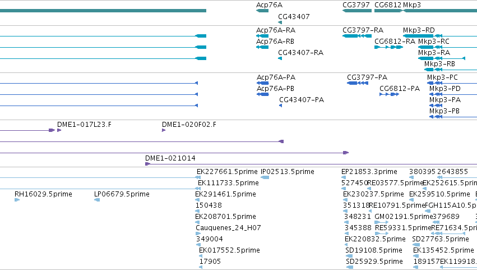Click the Mkp3 gene label
This screenshot has width=477, height=270.
[x=412, y=5]
